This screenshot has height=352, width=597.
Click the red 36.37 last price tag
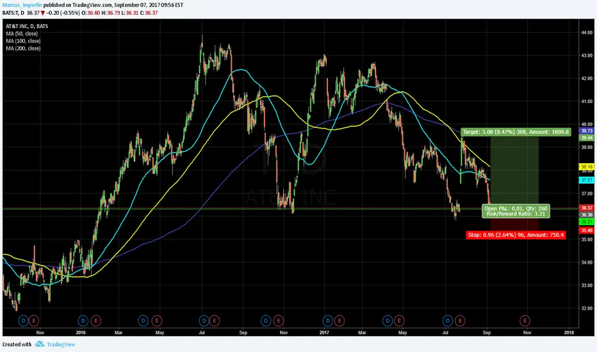[x=586, y=208]
